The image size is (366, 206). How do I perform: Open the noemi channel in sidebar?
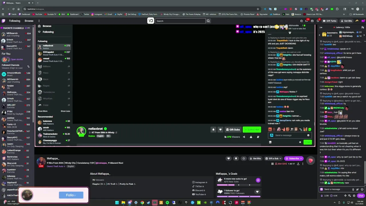(17, 145)
